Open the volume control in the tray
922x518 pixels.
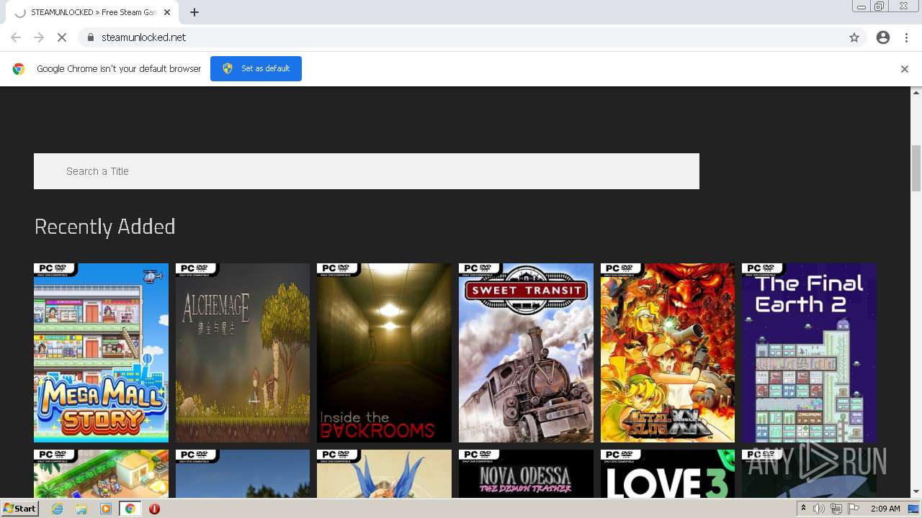click(819, 509)
